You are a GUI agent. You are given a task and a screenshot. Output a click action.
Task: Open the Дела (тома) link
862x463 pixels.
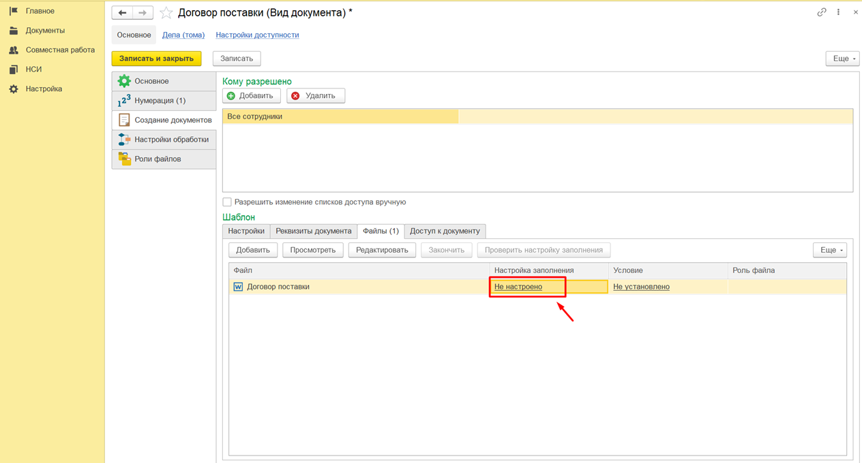click(183, 35)
